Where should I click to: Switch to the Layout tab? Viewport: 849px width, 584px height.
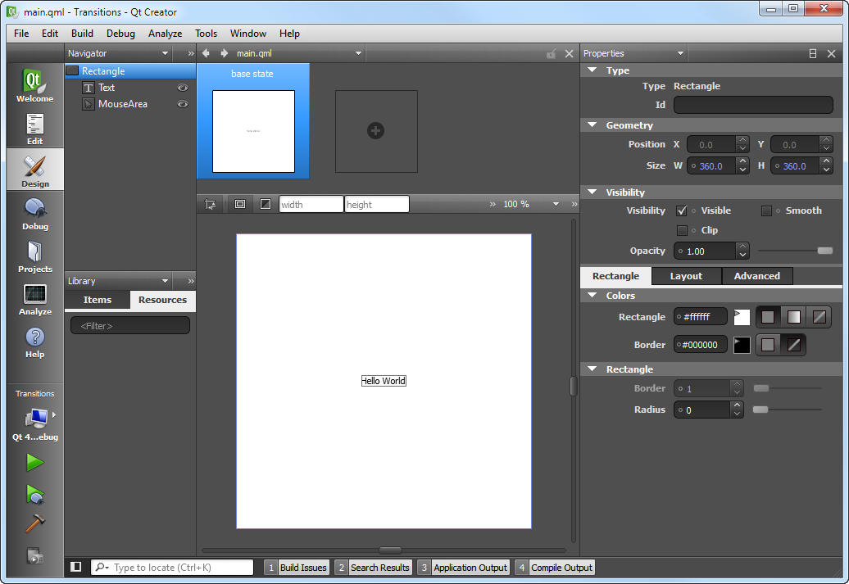click(x=686, y=276)
